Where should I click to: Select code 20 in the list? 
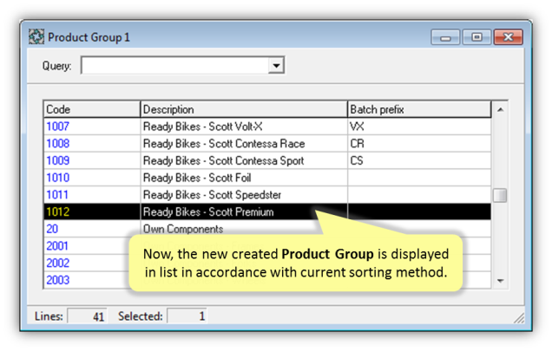click(x=52, y=229)
